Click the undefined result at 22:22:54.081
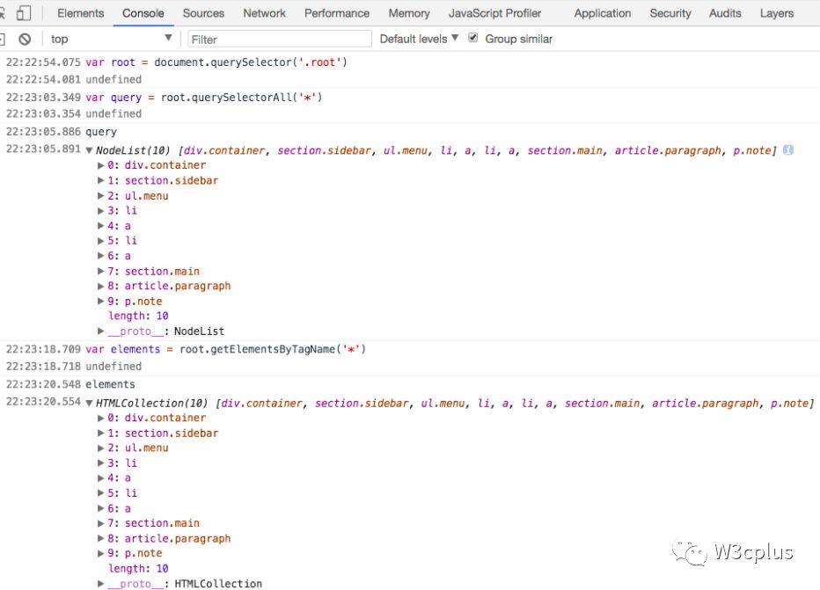The height and width of the screenshot is (590, 820). (x=113, y=79)
